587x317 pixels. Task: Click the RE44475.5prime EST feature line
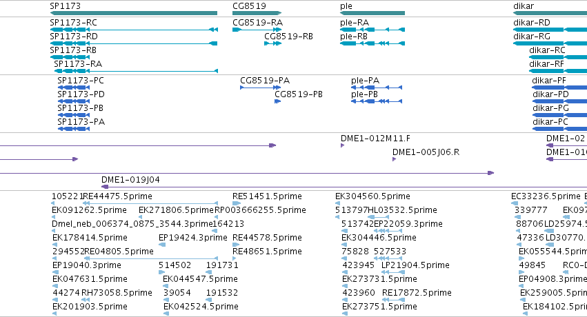click(x=150, y=203)
